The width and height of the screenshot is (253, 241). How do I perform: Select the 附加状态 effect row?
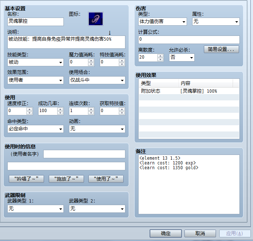[x=189, y=91]
